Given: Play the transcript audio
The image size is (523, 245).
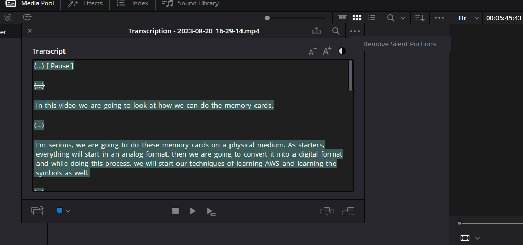Looking at the screenshot, I should pyautogui.click(x=193, y=211).
